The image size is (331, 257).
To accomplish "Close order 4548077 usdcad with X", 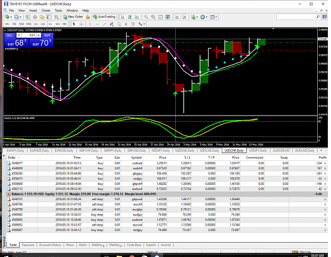I will pyautogui.click(x=325, y=163).
